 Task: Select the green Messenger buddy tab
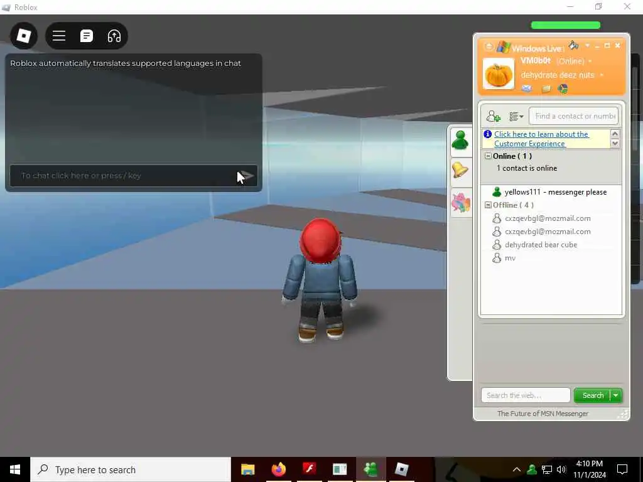pyautogui.click(x=460, y=141)
